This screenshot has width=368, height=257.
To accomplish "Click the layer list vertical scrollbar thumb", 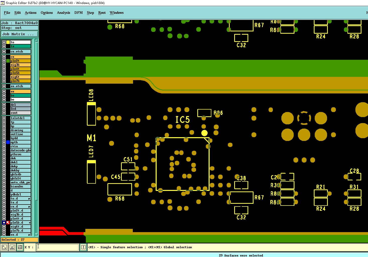I will coord(37,121).
